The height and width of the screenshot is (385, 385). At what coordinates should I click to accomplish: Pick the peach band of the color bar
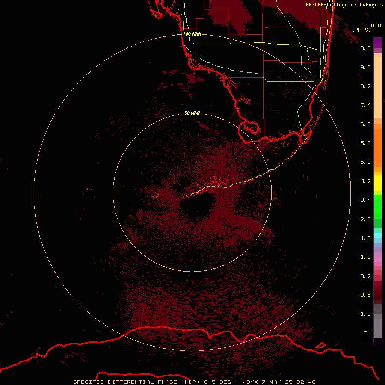pyautogui.click(x=378, y=88)
